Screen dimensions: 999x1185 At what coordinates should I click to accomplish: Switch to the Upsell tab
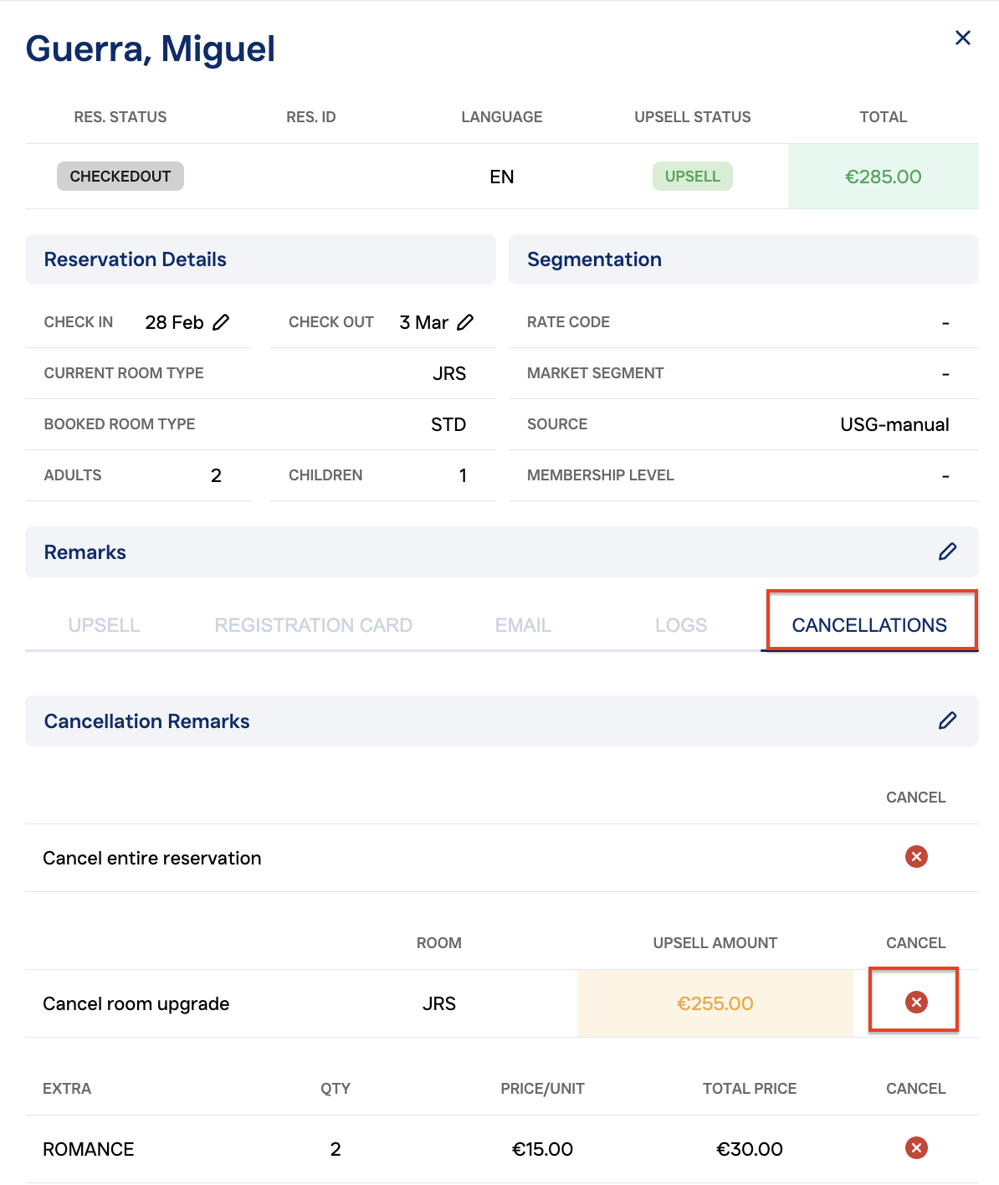coord(104,625)
